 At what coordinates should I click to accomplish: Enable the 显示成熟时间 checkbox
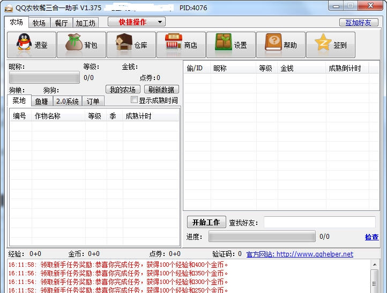[135, 100]
